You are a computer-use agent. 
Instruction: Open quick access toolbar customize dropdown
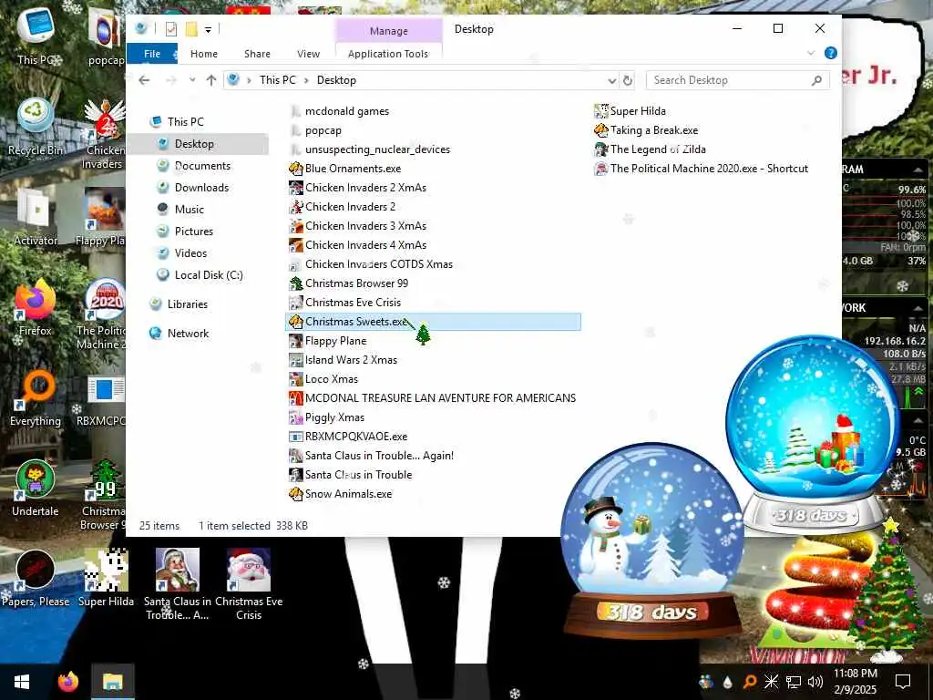(x=209, y=29)
